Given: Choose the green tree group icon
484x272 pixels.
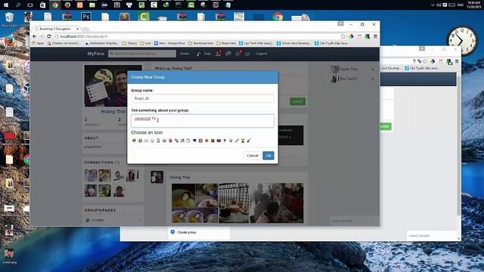Looking at the screenshot, I should [x=134, y=141].
